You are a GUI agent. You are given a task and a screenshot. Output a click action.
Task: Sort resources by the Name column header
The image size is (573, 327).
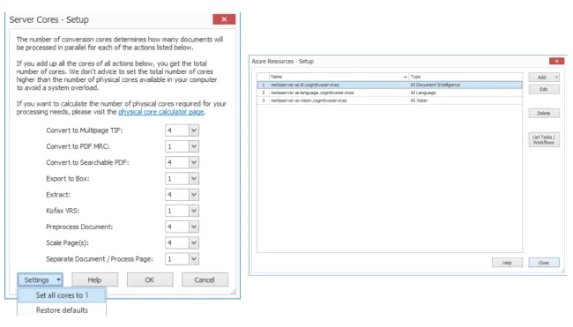coord(339,77)
